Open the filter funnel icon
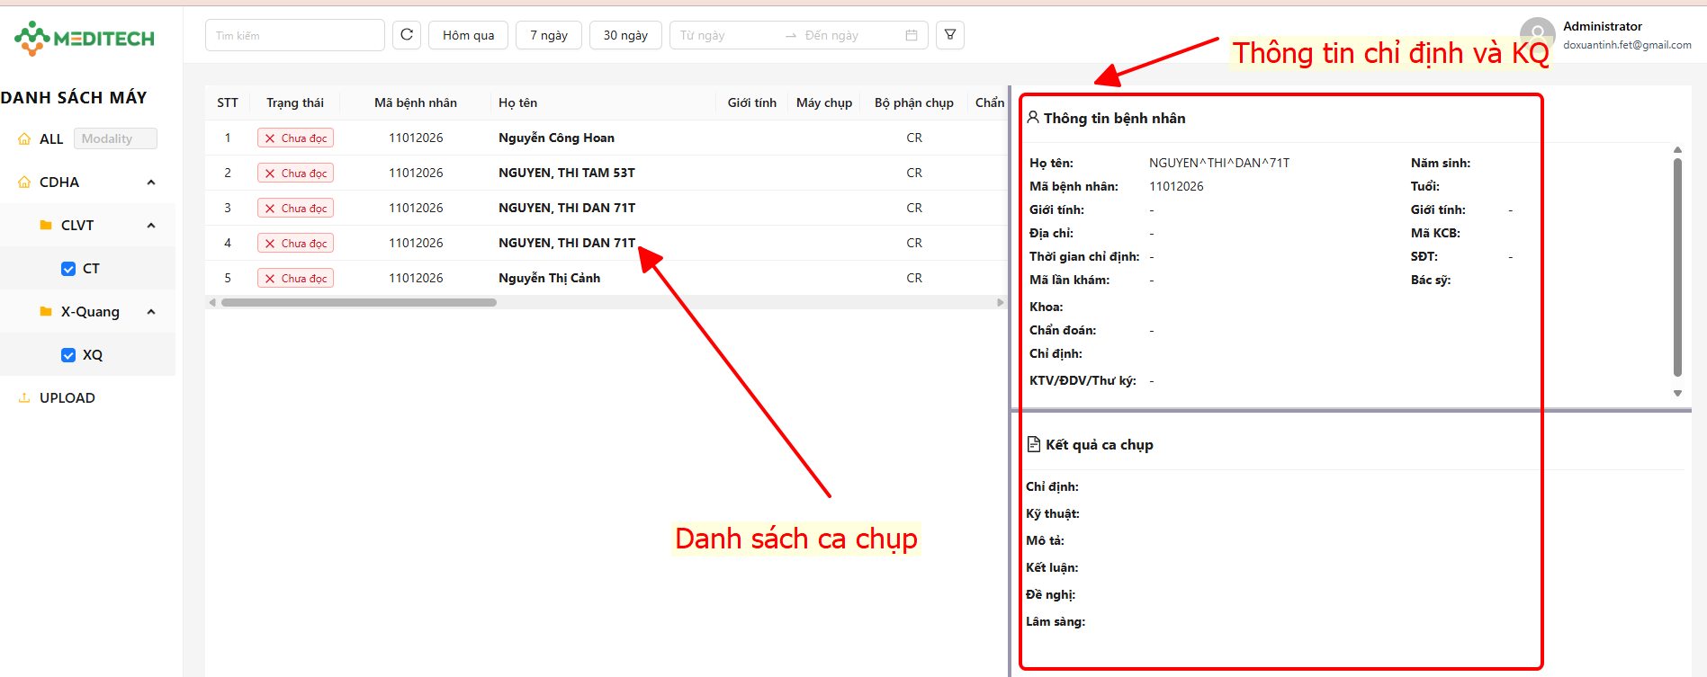 950,35
